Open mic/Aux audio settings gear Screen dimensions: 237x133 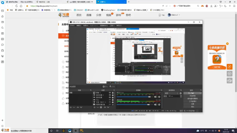coord(159,97)
